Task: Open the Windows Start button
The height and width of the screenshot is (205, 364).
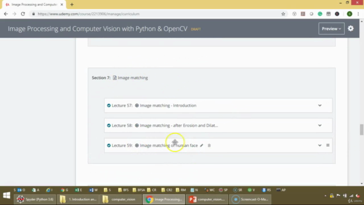Action: pyautogui.click(x=6, y=195)
